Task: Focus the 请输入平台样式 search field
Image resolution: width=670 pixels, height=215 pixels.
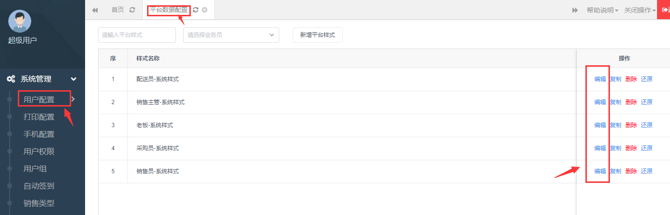Action: click(x=137, y=35)
